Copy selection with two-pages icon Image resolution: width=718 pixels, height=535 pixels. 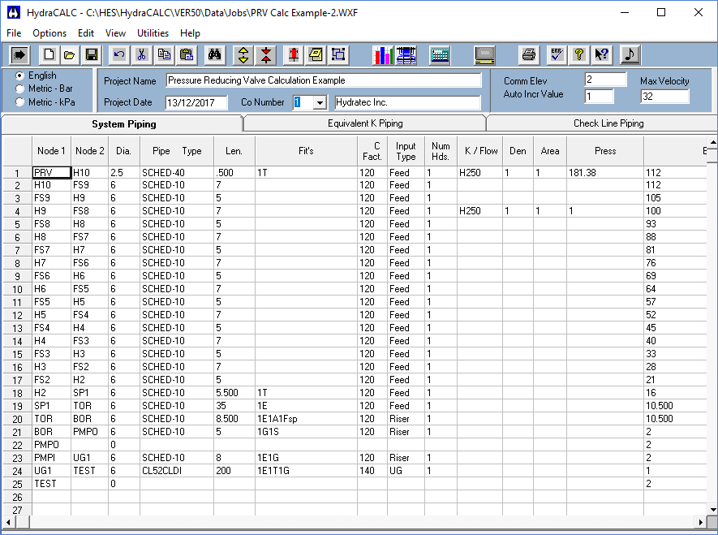(x=163, y=55)
